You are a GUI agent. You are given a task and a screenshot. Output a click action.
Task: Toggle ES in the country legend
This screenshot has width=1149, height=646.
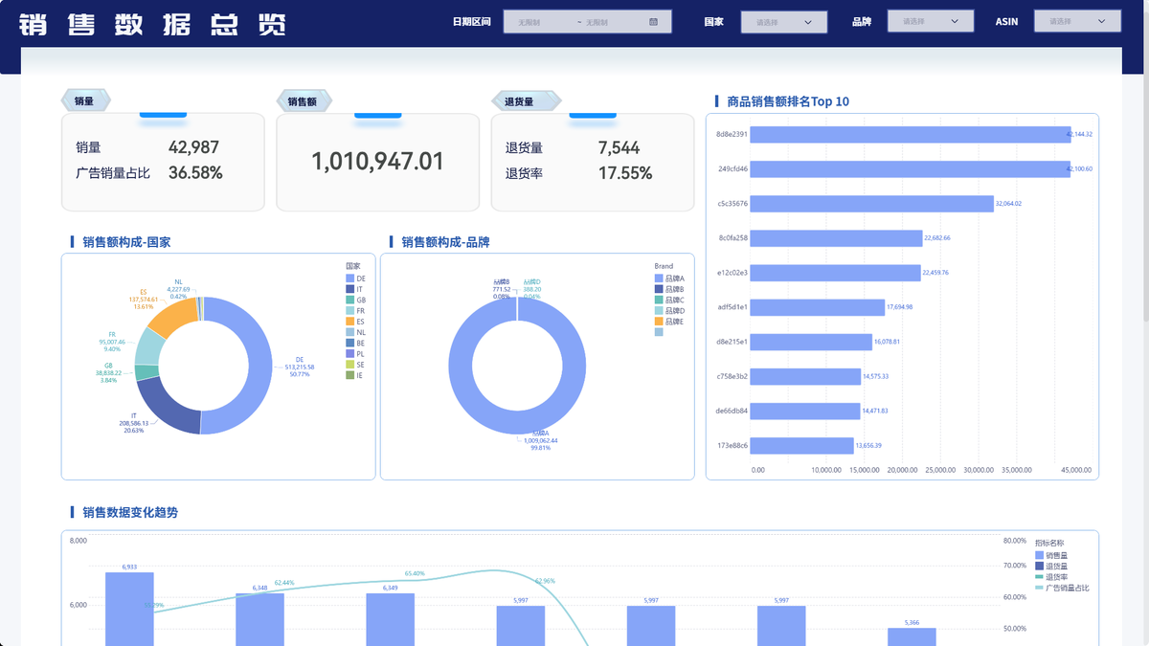tap(355, 322)
